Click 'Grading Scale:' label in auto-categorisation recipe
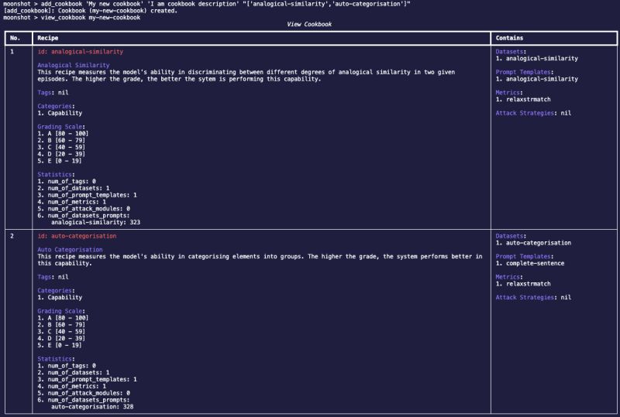620x417 pixels. [x=61, y=311]
